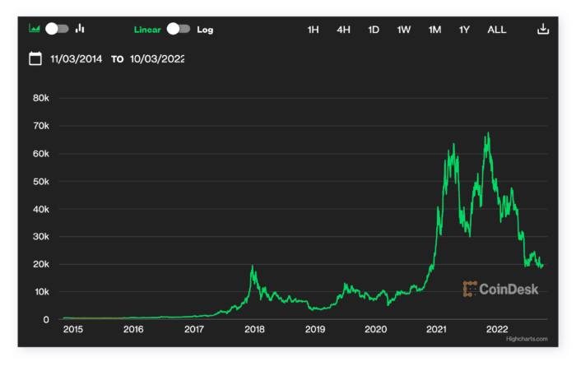Download the chart using the download icon
This screenshot has width=576, height=366.
[542, 30]
